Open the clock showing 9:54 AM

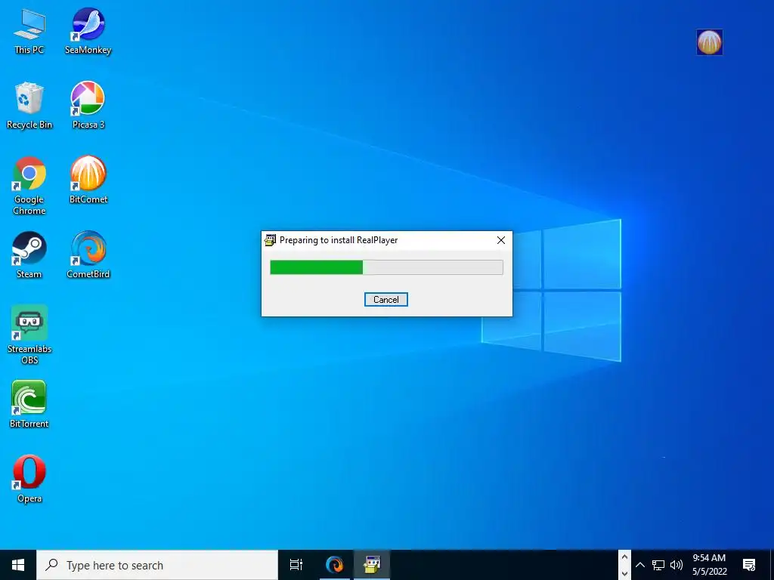709,565
